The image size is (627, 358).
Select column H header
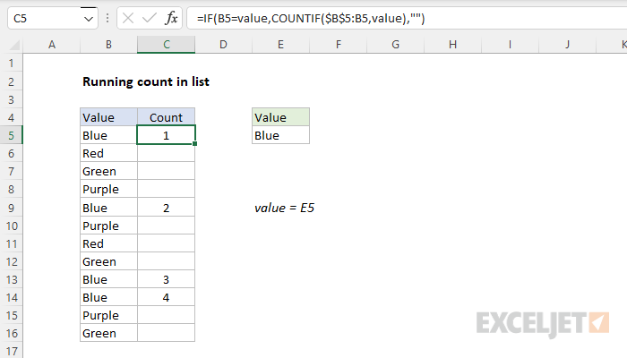pyautogui.click(x=452, y=45)
